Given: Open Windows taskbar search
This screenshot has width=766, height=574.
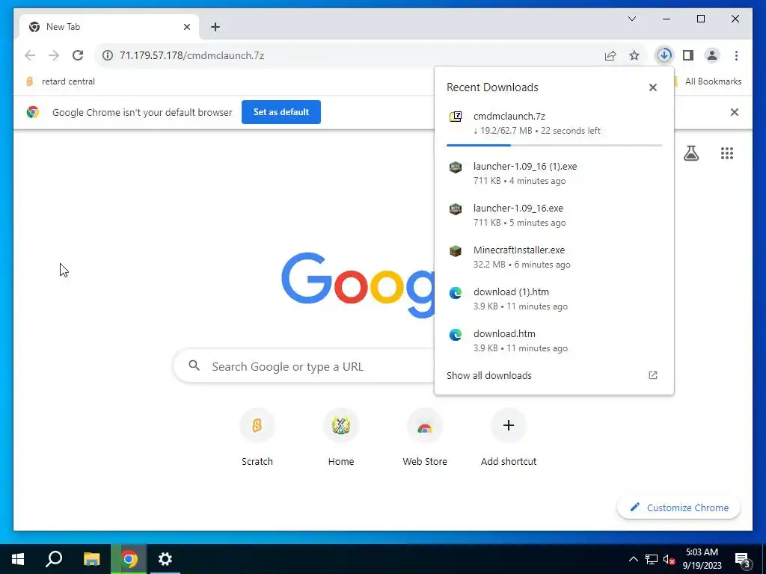Looking at the screenshot, I should [54, 559].
